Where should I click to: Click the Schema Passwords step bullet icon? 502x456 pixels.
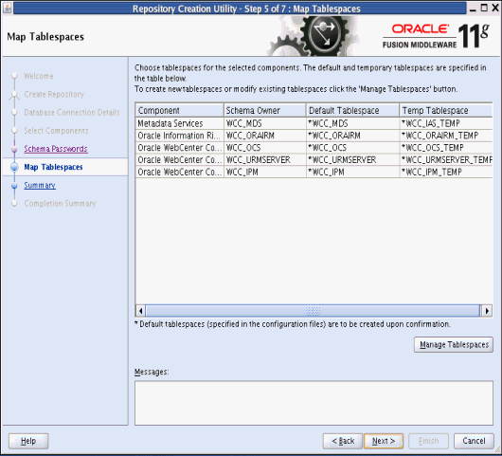point(14,150)
